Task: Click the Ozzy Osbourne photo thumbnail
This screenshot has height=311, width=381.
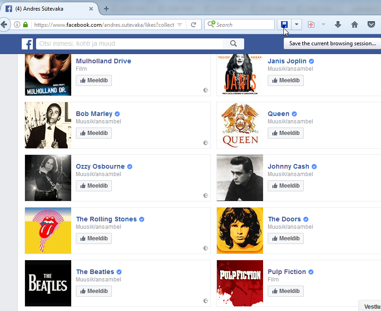Action: (48, 178)
